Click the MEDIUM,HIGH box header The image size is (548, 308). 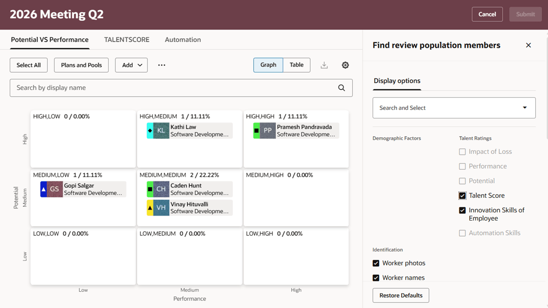point(280,175)
